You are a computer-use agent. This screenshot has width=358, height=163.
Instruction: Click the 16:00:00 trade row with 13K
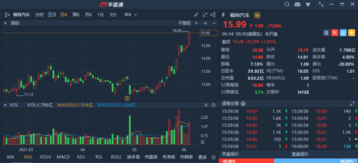click(x=323, y=146)
